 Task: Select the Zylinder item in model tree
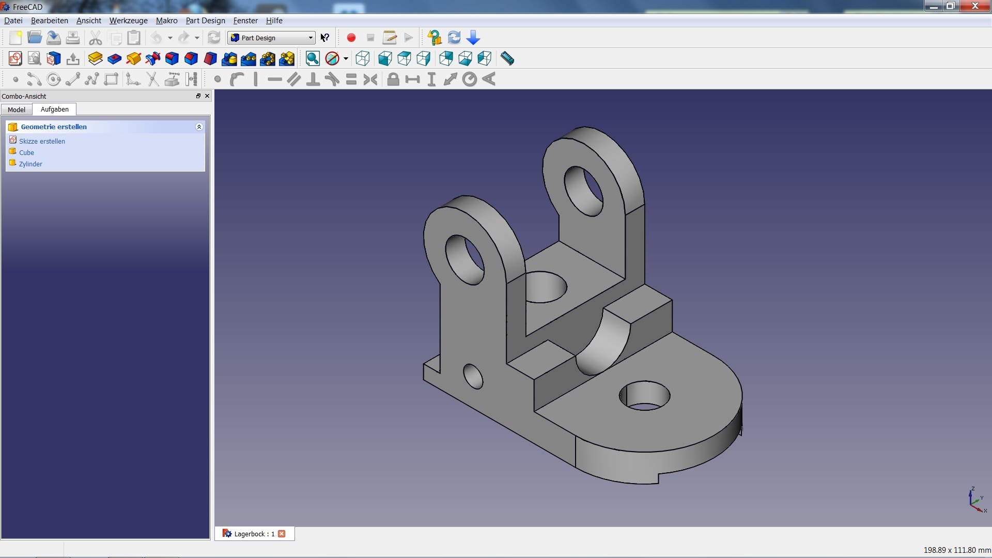tap(30, 163)
